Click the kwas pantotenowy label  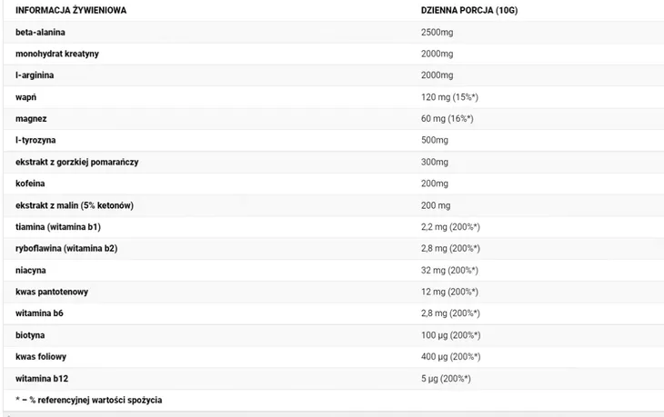[x=52, y=292]
